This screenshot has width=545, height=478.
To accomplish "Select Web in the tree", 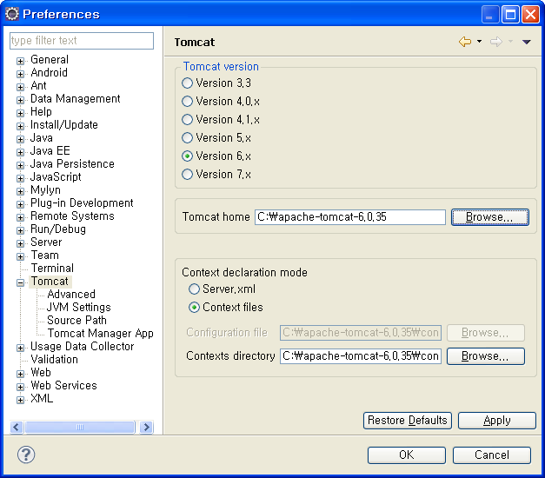I will click(x=41, y=372).
